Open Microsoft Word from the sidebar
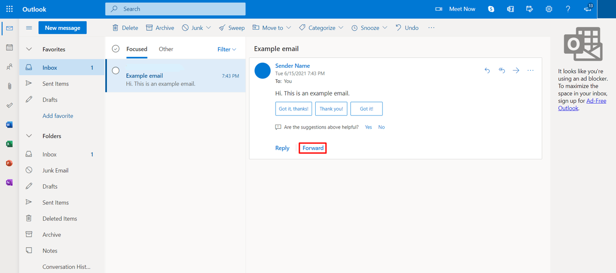The height and width of the screenshot is (273, 616). pos(9,125)
